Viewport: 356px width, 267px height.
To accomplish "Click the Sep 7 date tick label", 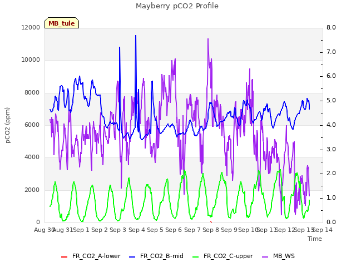I will pyautogui.click(x=192, y=230).
